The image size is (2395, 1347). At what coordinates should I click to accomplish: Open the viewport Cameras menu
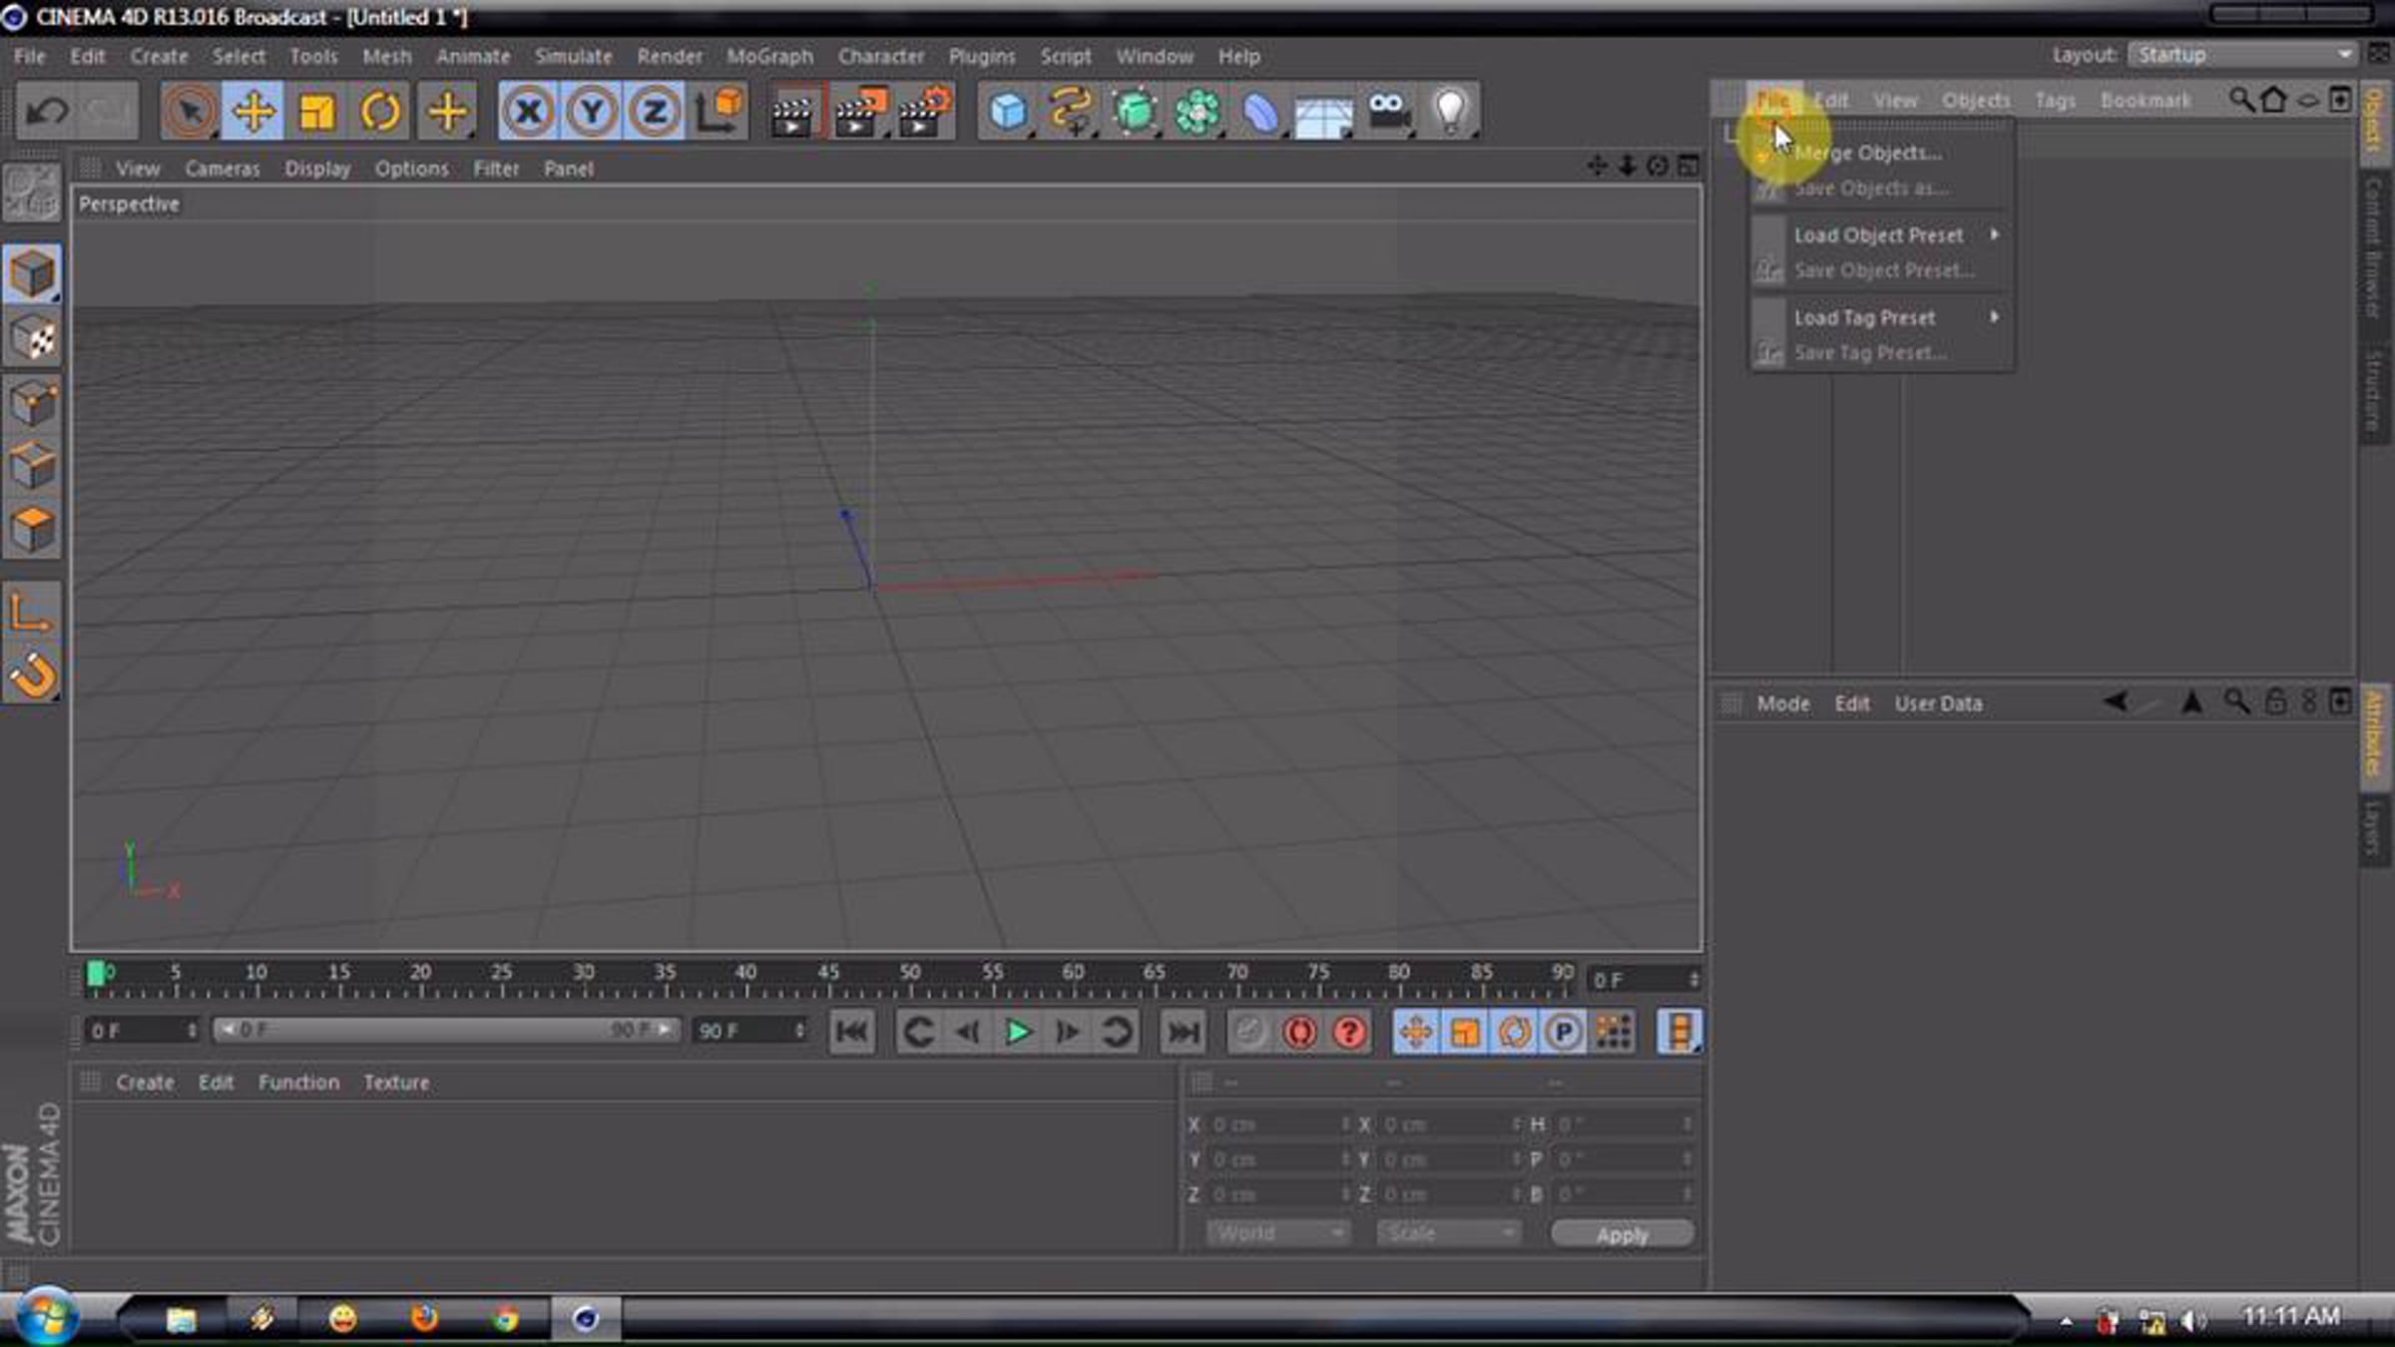(223, 169)
